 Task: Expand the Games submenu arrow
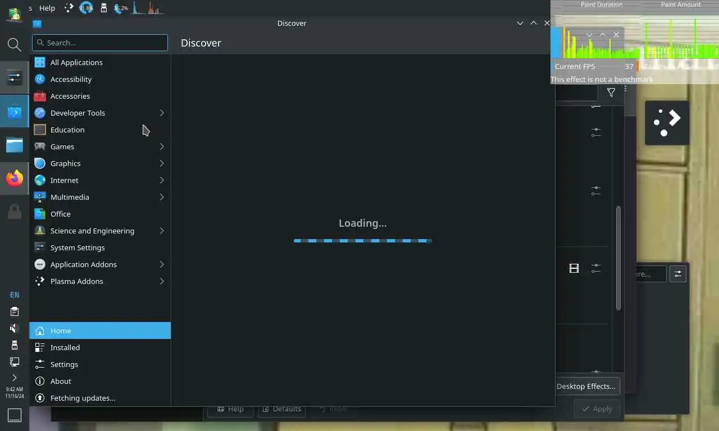(x=162, y=146)
